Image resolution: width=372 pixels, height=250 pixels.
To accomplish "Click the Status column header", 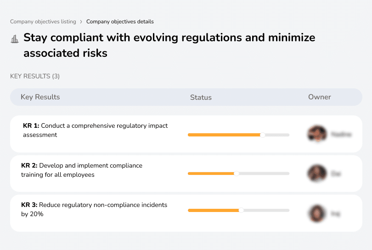I will coord(201,97).
